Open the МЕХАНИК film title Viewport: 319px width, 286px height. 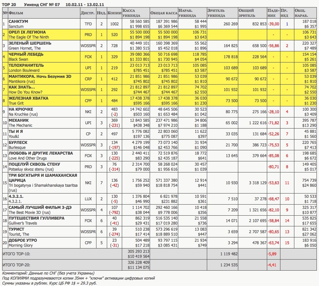pos(18,120)
